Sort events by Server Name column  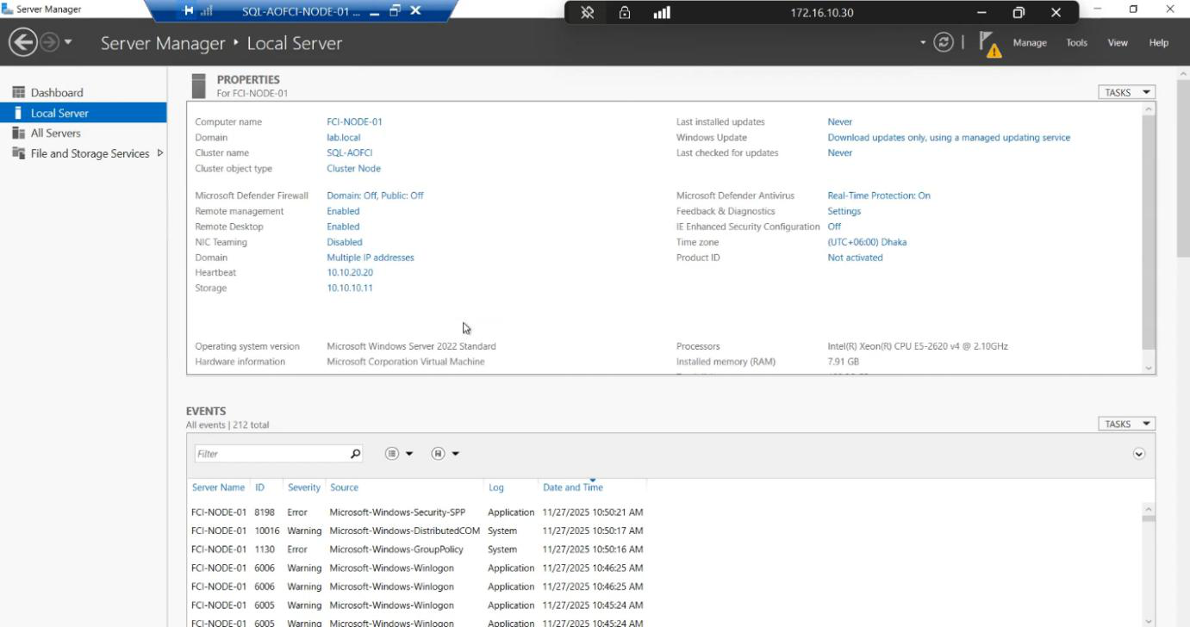point(218,487)
